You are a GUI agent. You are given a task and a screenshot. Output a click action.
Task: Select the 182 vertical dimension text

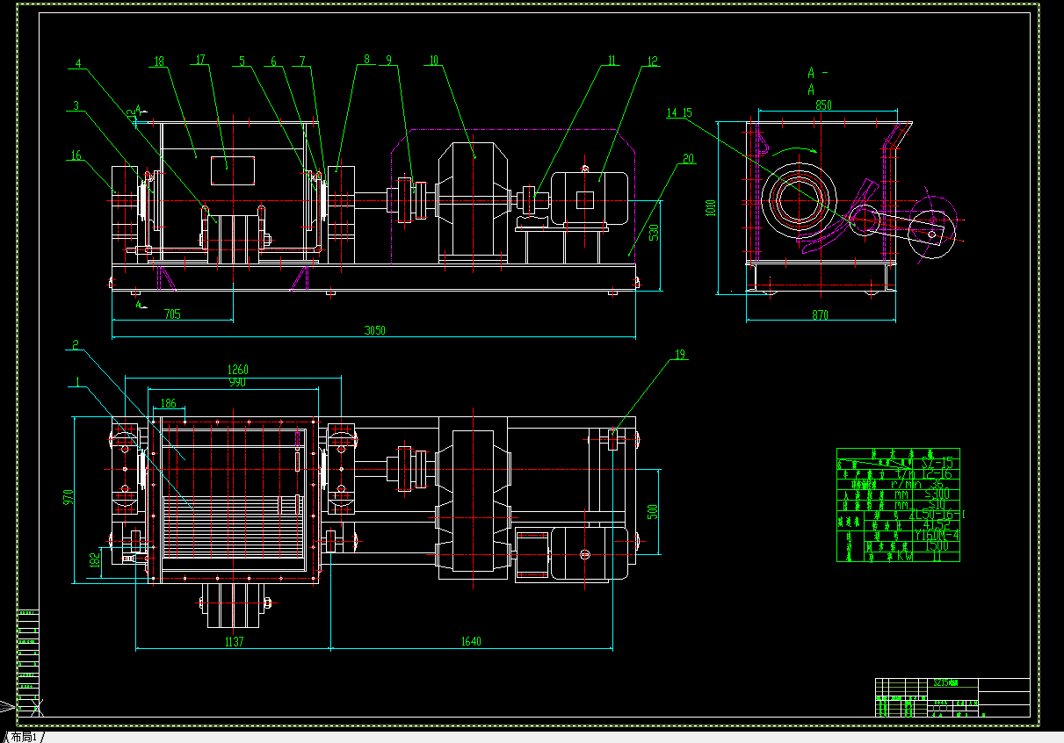(95, 560)
